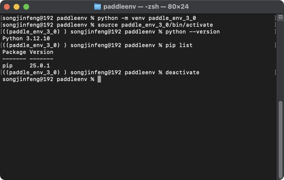Click the left bracket mark of first command line
This screenshot has height=180, width=284.
click(1, 18)
